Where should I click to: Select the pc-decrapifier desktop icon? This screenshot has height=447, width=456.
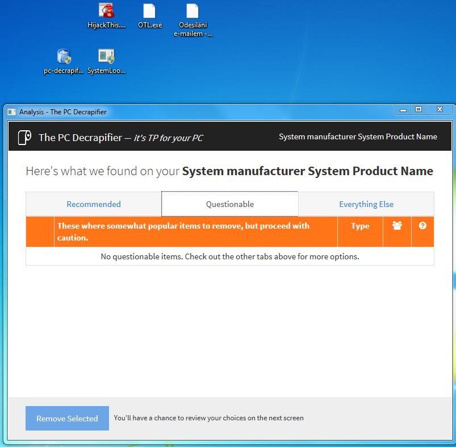coord(64,61)
